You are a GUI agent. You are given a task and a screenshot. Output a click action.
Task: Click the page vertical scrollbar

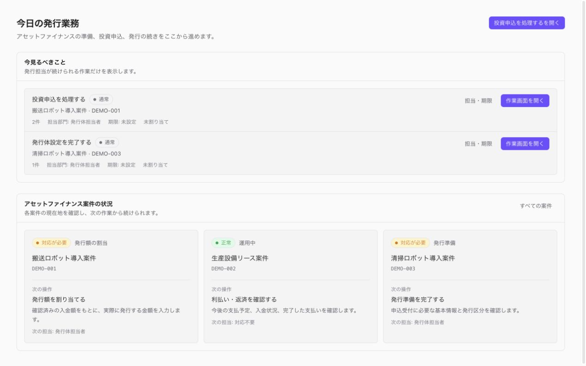click(584, 183)
